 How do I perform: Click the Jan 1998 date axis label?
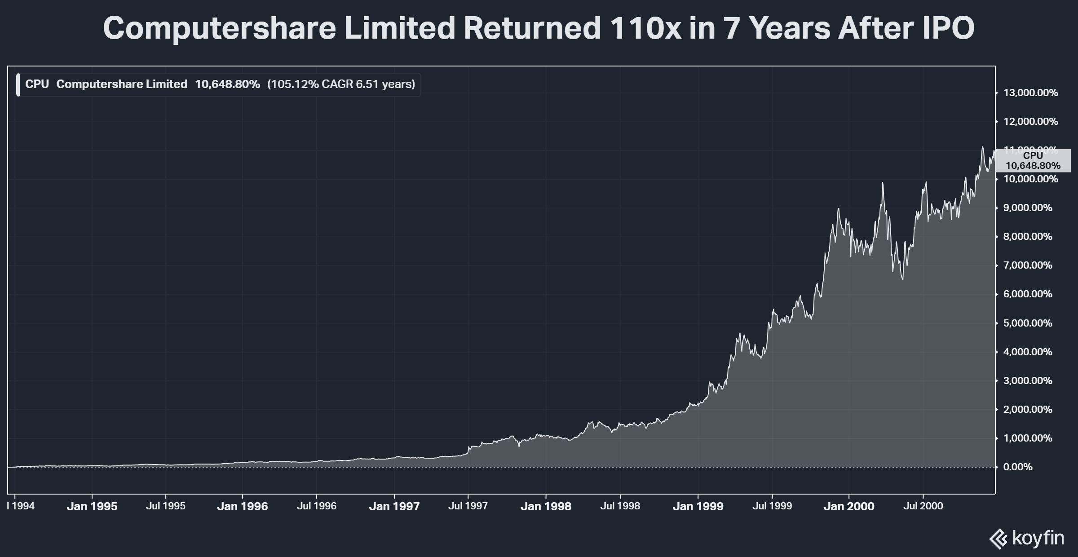[546, 506]
